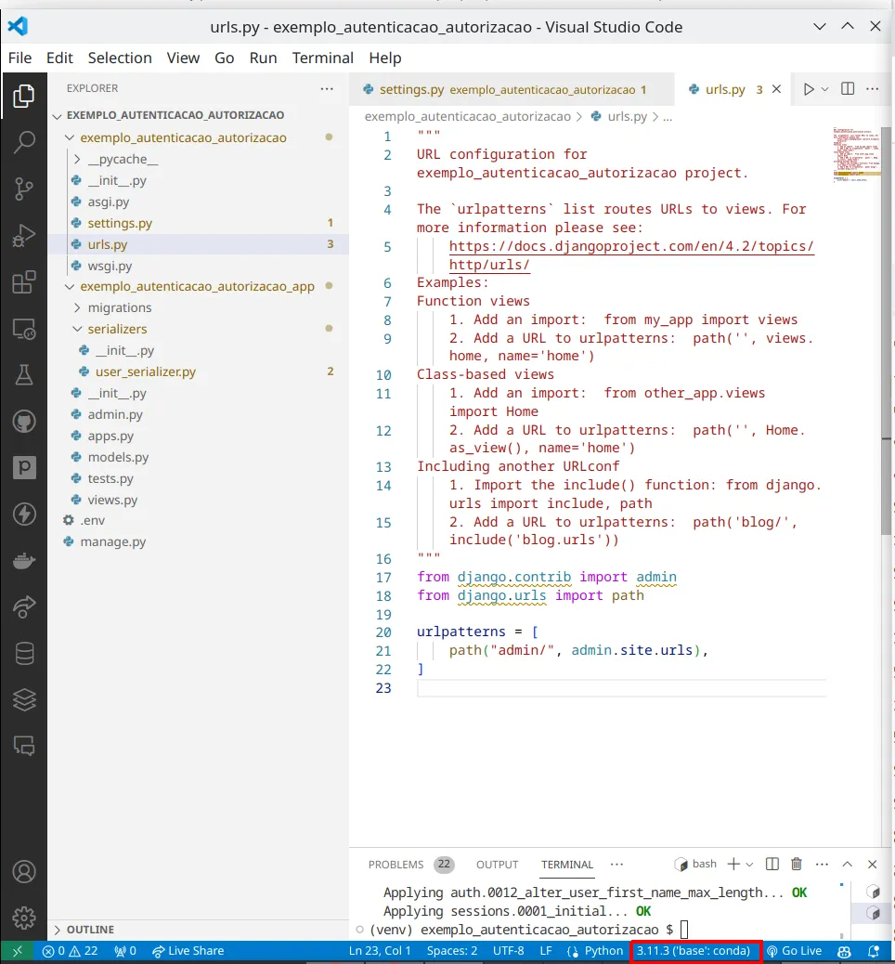Open the Terminal menu
The width and height of the screenshot is (895, 964).
(323, 58)
